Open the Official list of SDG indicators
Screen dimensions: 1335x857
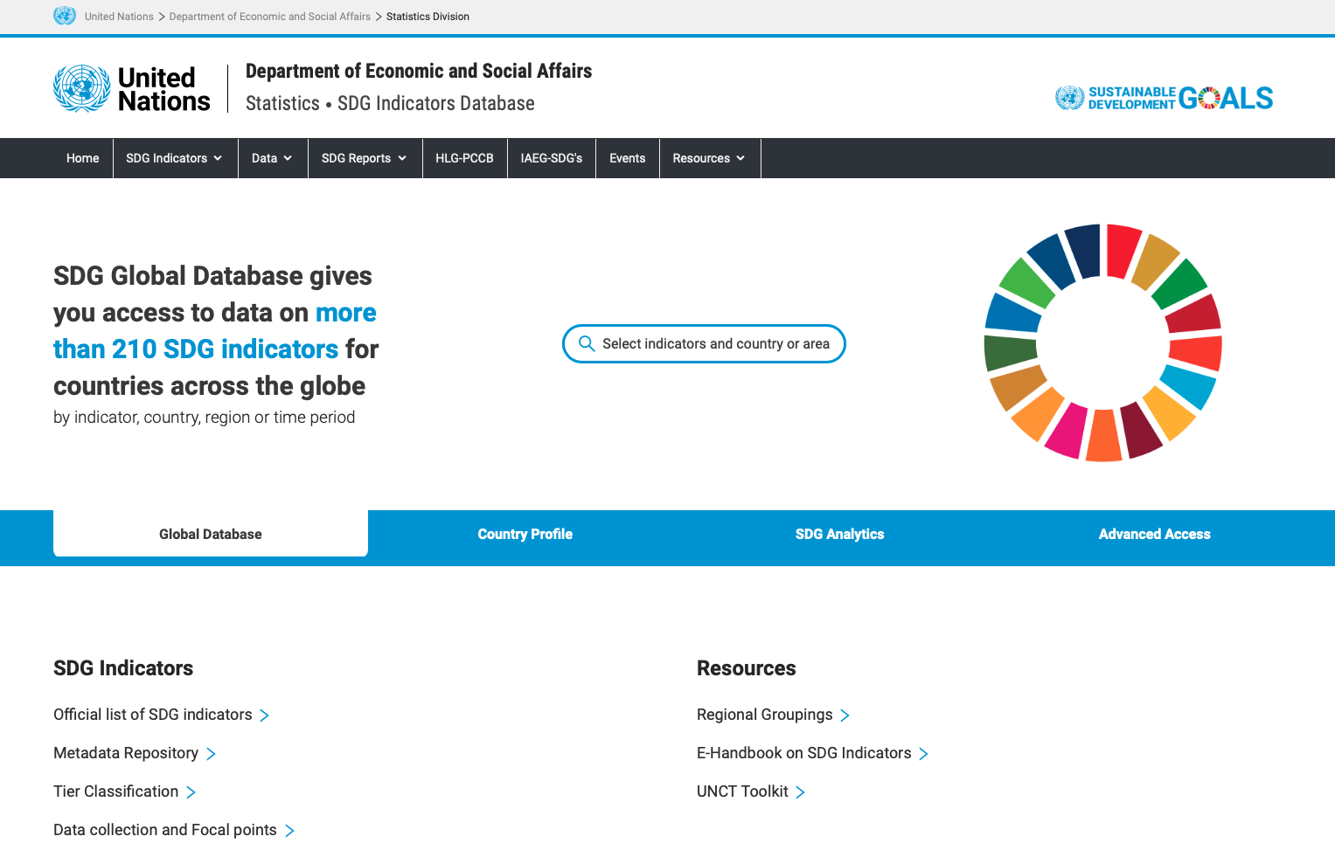pyautogui.click(x=152, y=715)
